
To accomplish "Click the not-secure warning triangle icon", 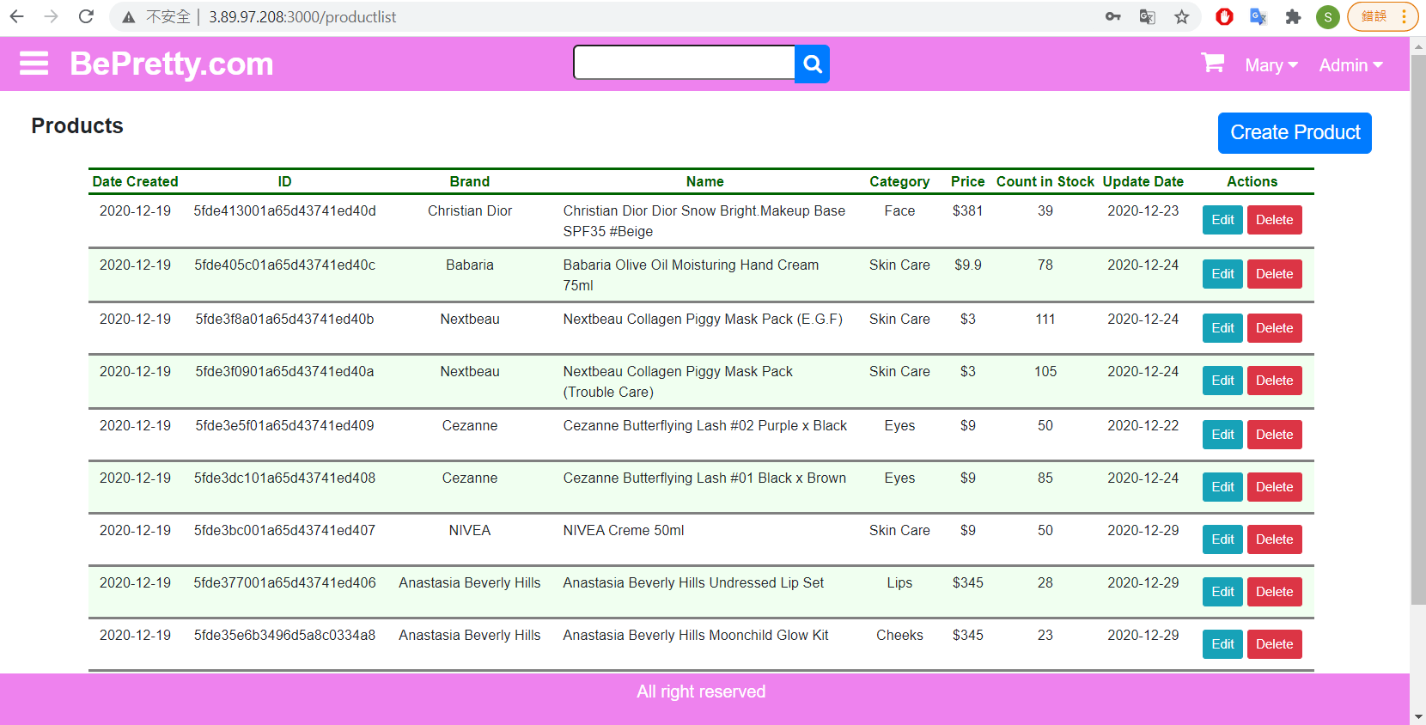I will pos(129,17).
